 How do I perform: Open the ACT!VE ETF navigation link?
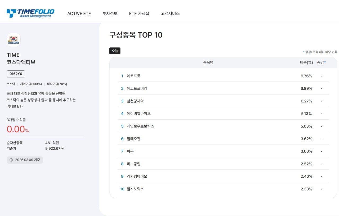click(79, 13)
